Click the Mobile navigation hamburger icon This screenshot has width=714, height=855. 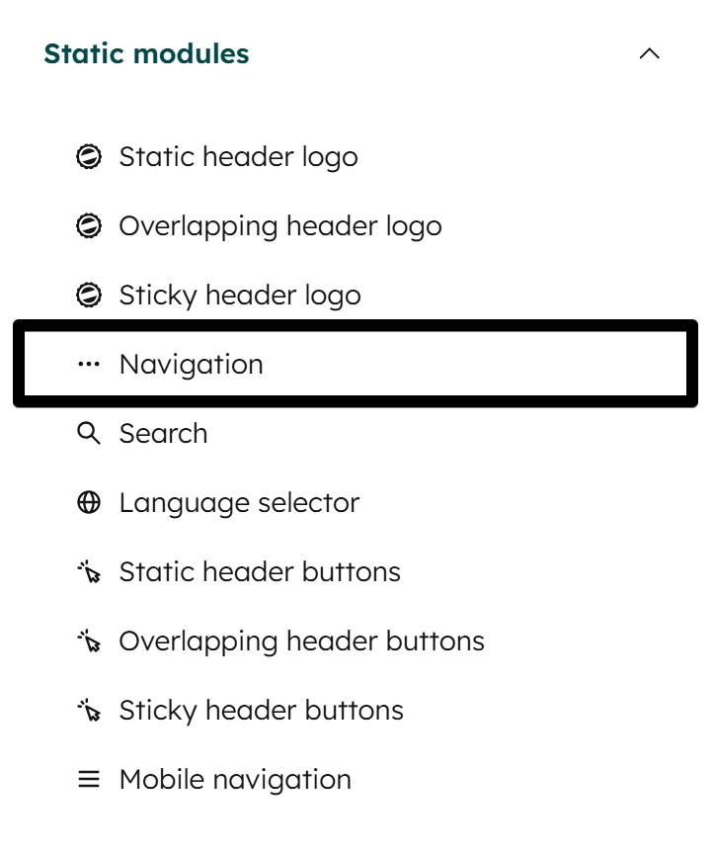tap(90, 779)
